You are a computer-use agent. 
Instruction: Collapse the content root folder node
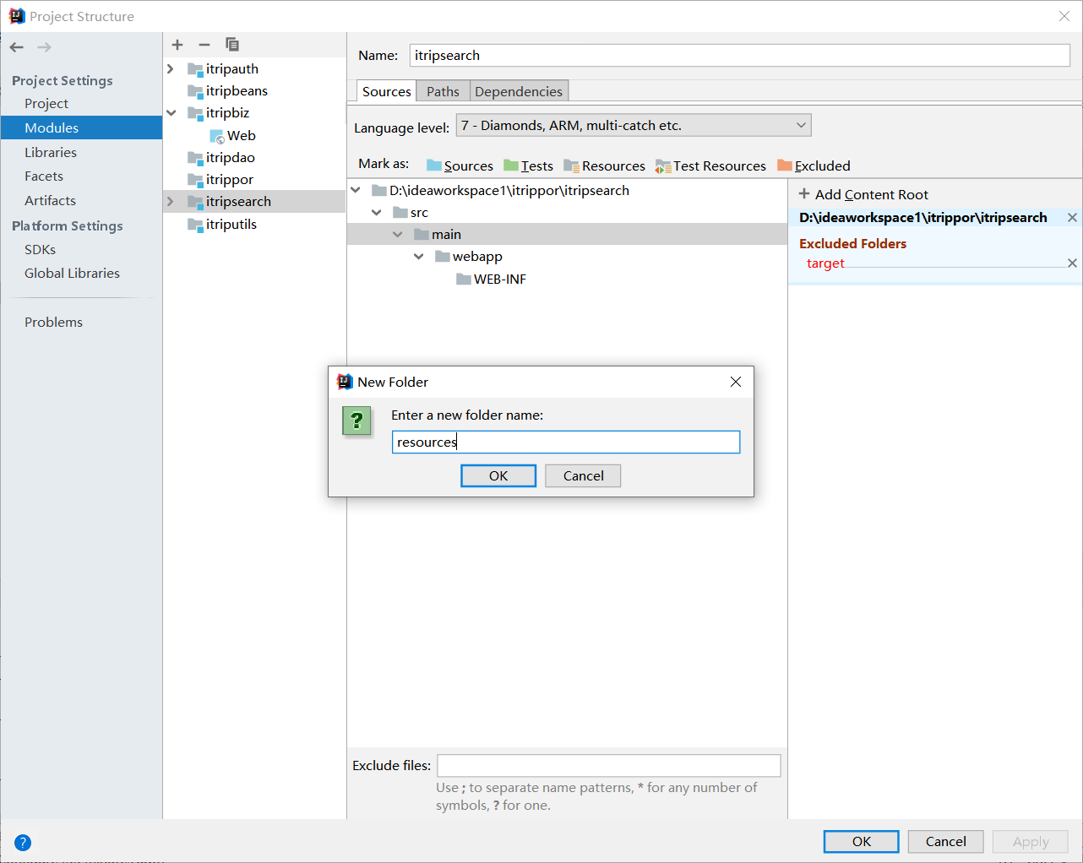[356, 190]
